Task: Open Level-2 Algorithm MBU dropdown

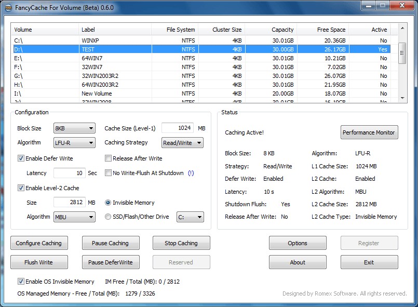Action: click(x=74, y=217)
